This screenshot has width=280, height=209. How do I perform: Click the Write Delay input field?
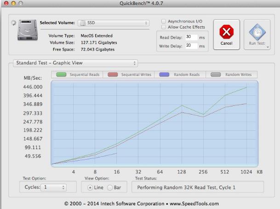(x=191, y=46)
